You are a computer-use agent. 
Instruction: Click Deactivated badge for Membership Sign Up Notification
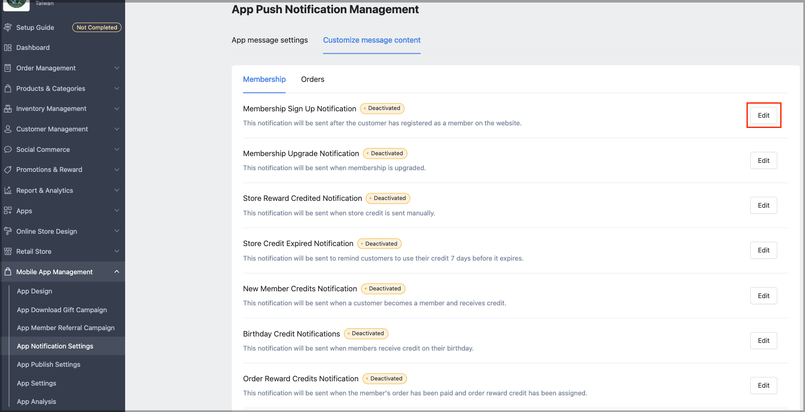click(382, 108)
